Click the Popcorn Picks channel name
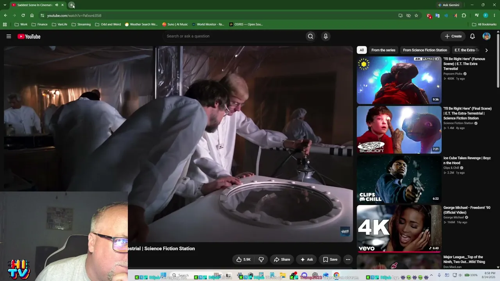Screen dimensions: 500x281 click(453, 74)
